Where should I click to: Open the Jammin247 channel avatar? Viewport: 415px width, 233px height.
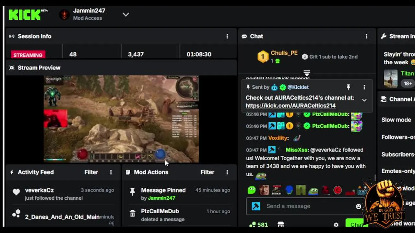[x=64, y=15]
